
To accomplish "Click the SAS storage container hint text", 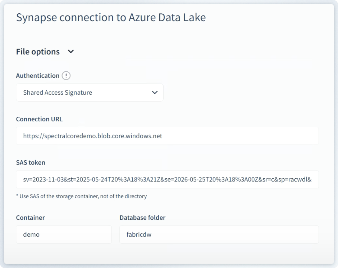I will [81, 196].
